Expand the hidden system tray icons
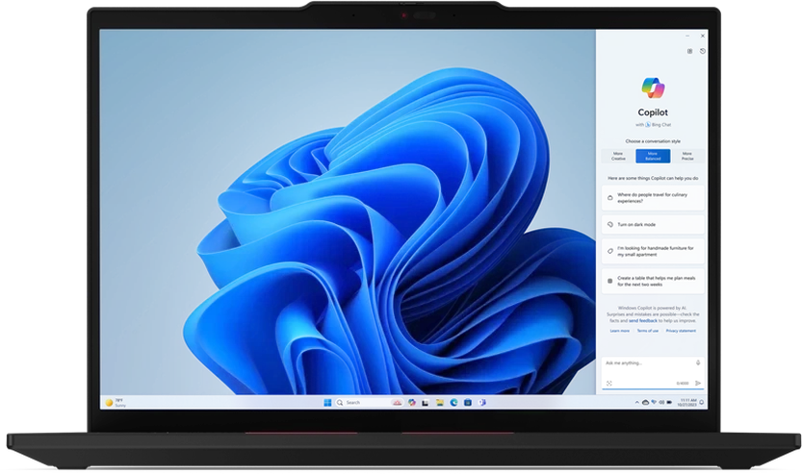802x474 pixels. 634,402
